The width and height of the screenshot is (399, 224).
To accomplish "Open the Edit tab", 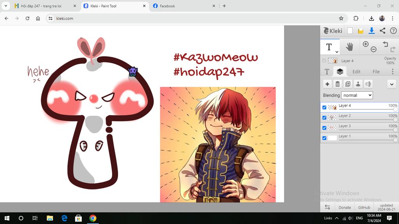I will pos(356,72).
